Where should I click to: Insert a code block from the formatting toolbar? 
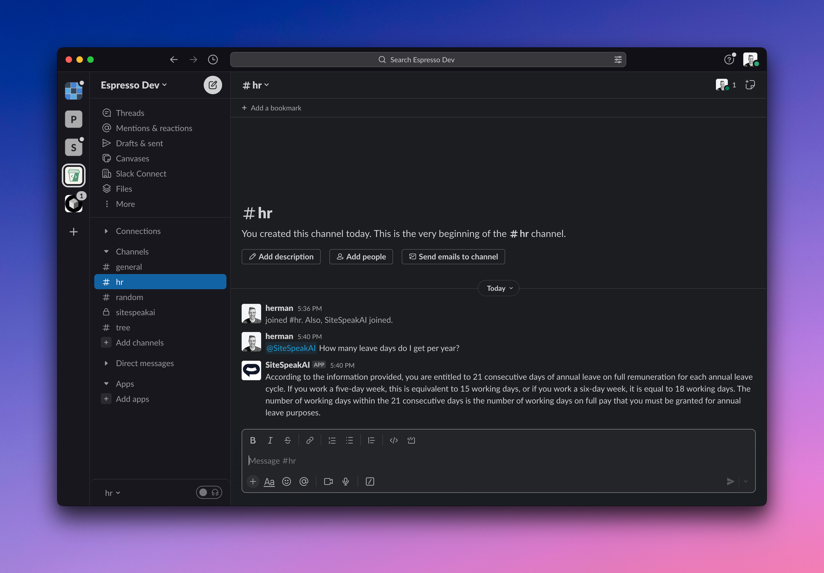coord(411,440)
